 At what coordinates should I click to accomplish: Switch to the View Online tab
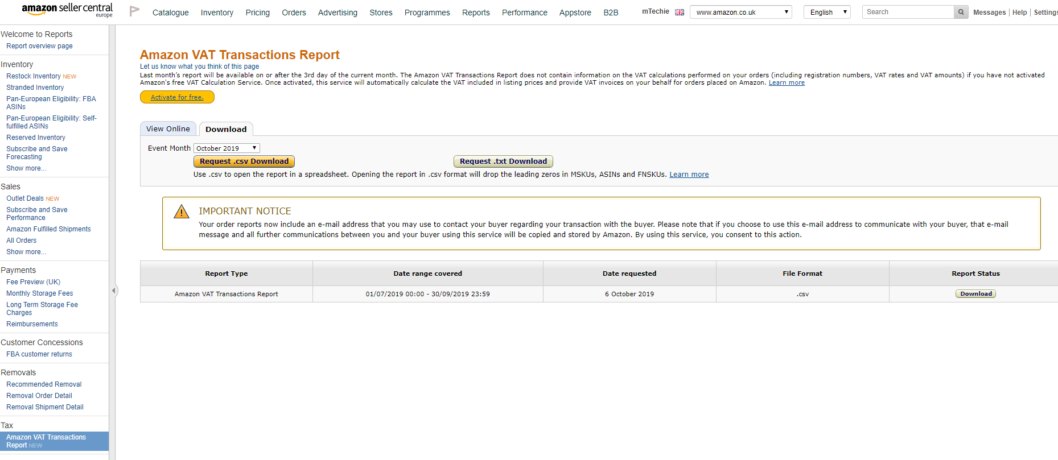168,129
